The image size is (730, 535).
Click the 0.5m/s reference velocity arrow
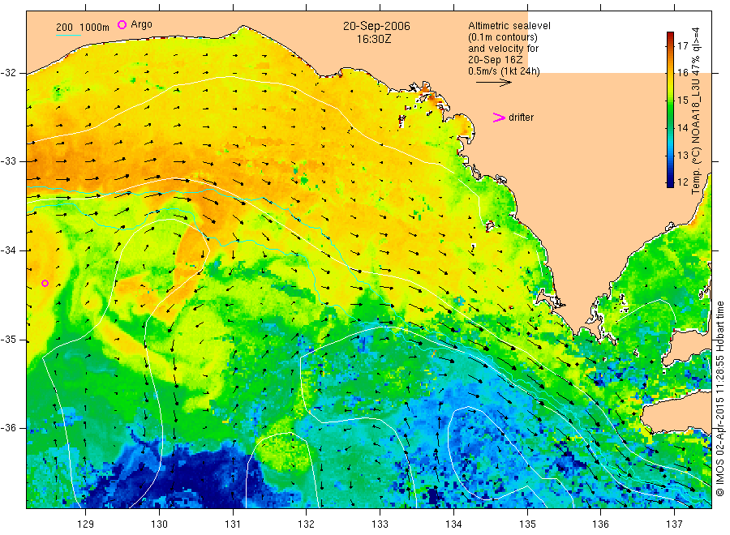click(493, 83)
